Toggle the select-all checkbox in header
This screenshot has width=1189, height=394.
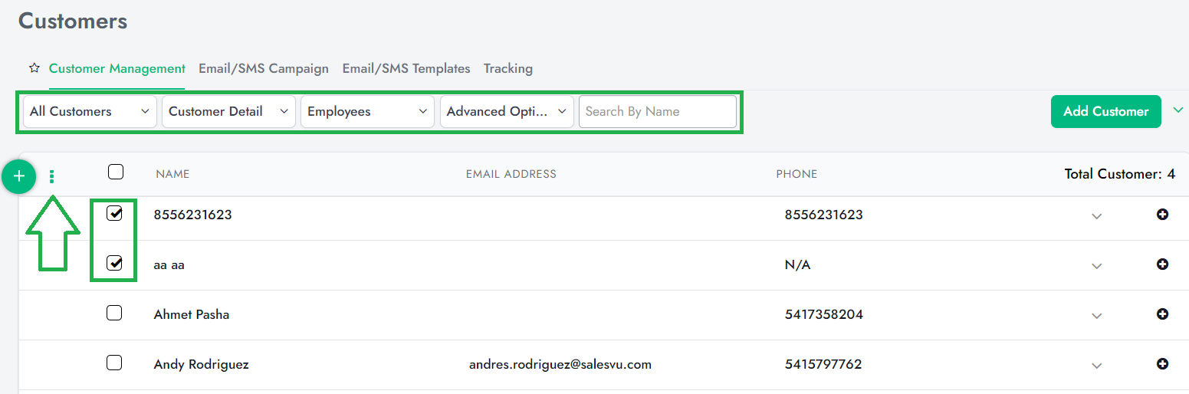click(115, 172)
